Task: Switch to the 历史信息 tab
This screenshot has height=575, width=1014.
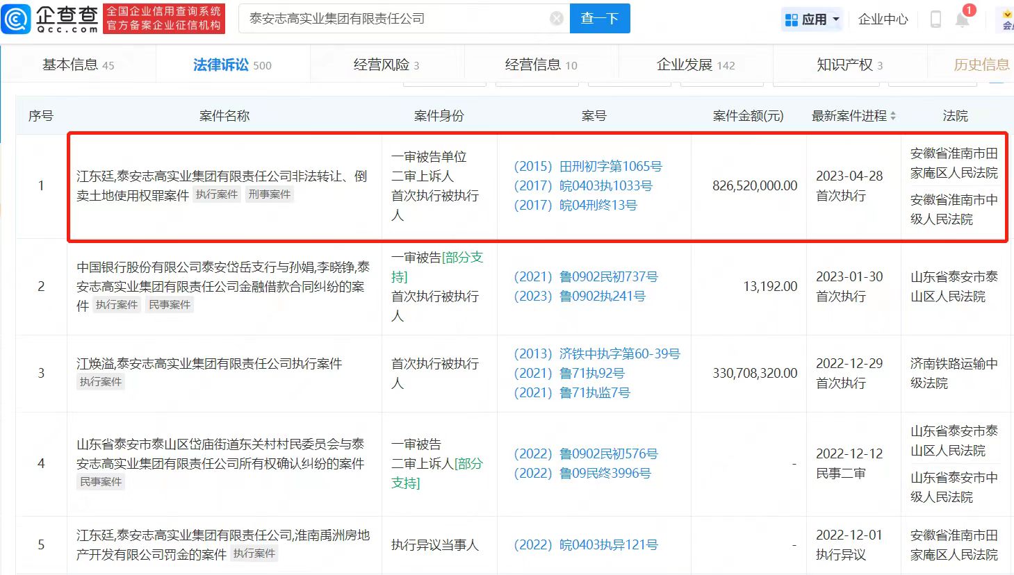Action: (x=981, y=65)
